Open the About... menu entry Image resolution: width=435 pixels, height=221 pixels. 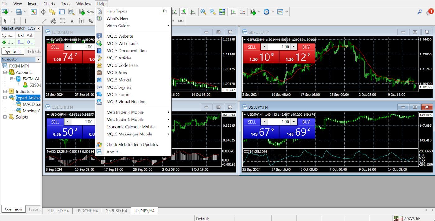point(133,152)
